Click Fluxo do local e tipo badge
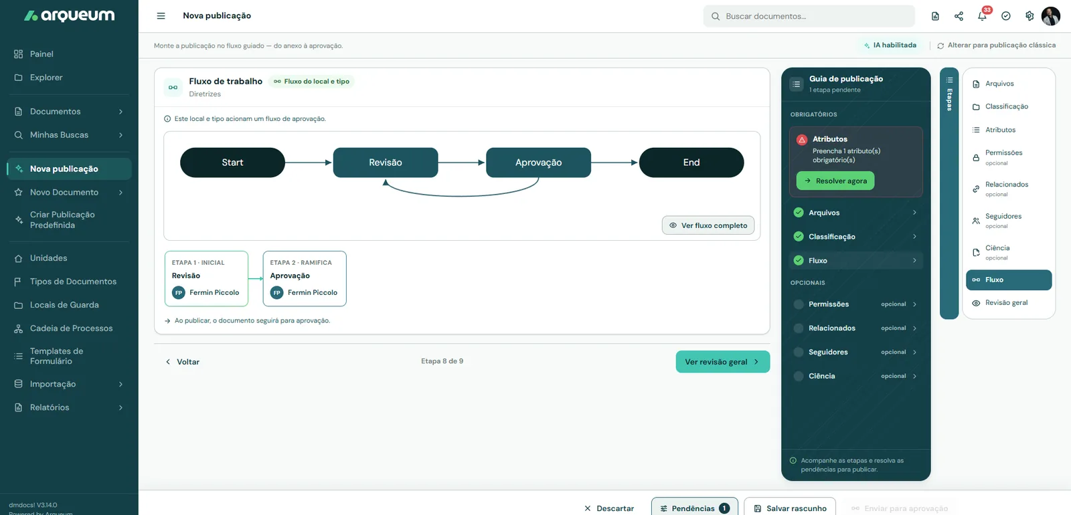This screenshot has width=1071, height=515. click(x=311, y=82)
